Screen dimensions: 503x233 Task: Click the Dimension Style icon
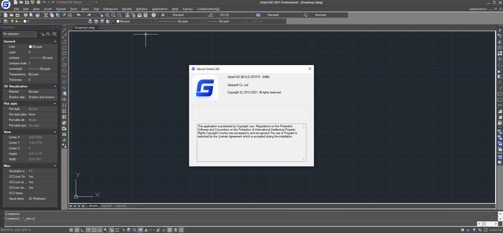point(210,15)
